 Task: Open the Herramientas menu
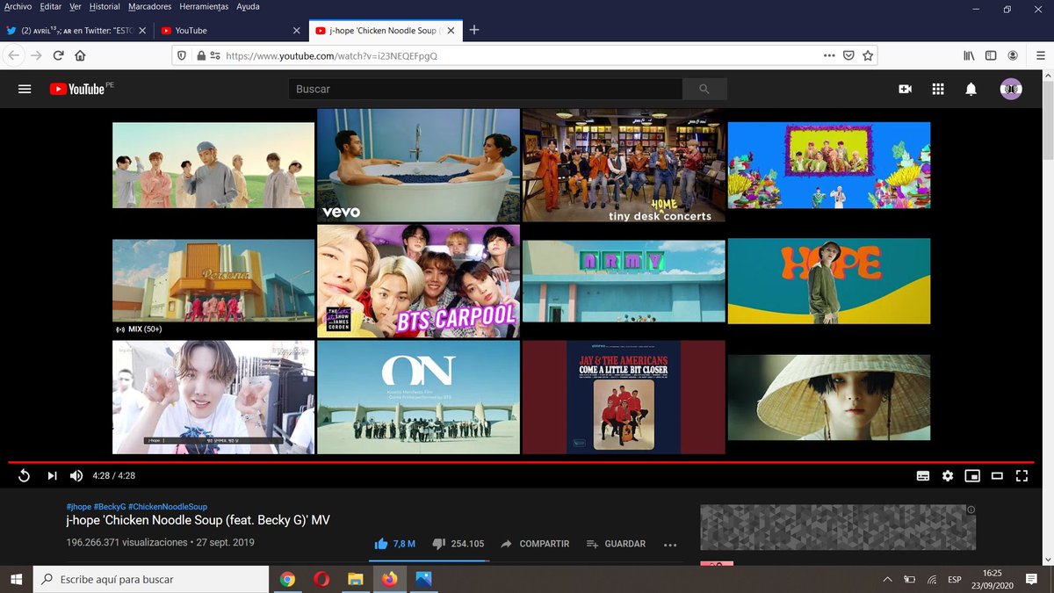point(203,6)
